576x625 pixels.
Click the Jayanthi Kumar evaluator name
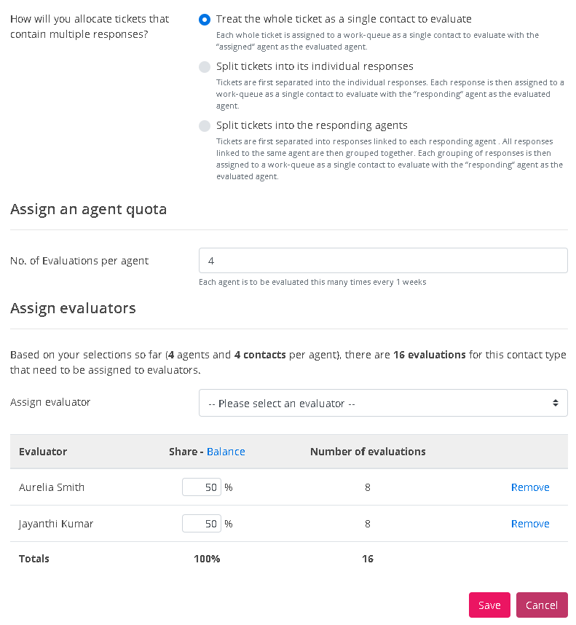point(56,524)
